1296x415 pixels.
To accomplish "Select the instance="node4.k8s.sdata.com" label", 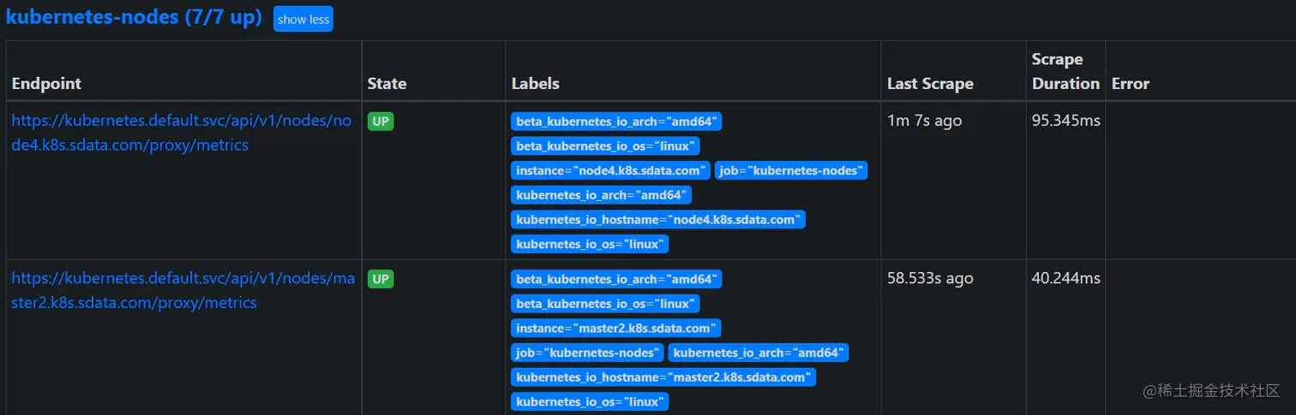I will (x=611, y=170).
